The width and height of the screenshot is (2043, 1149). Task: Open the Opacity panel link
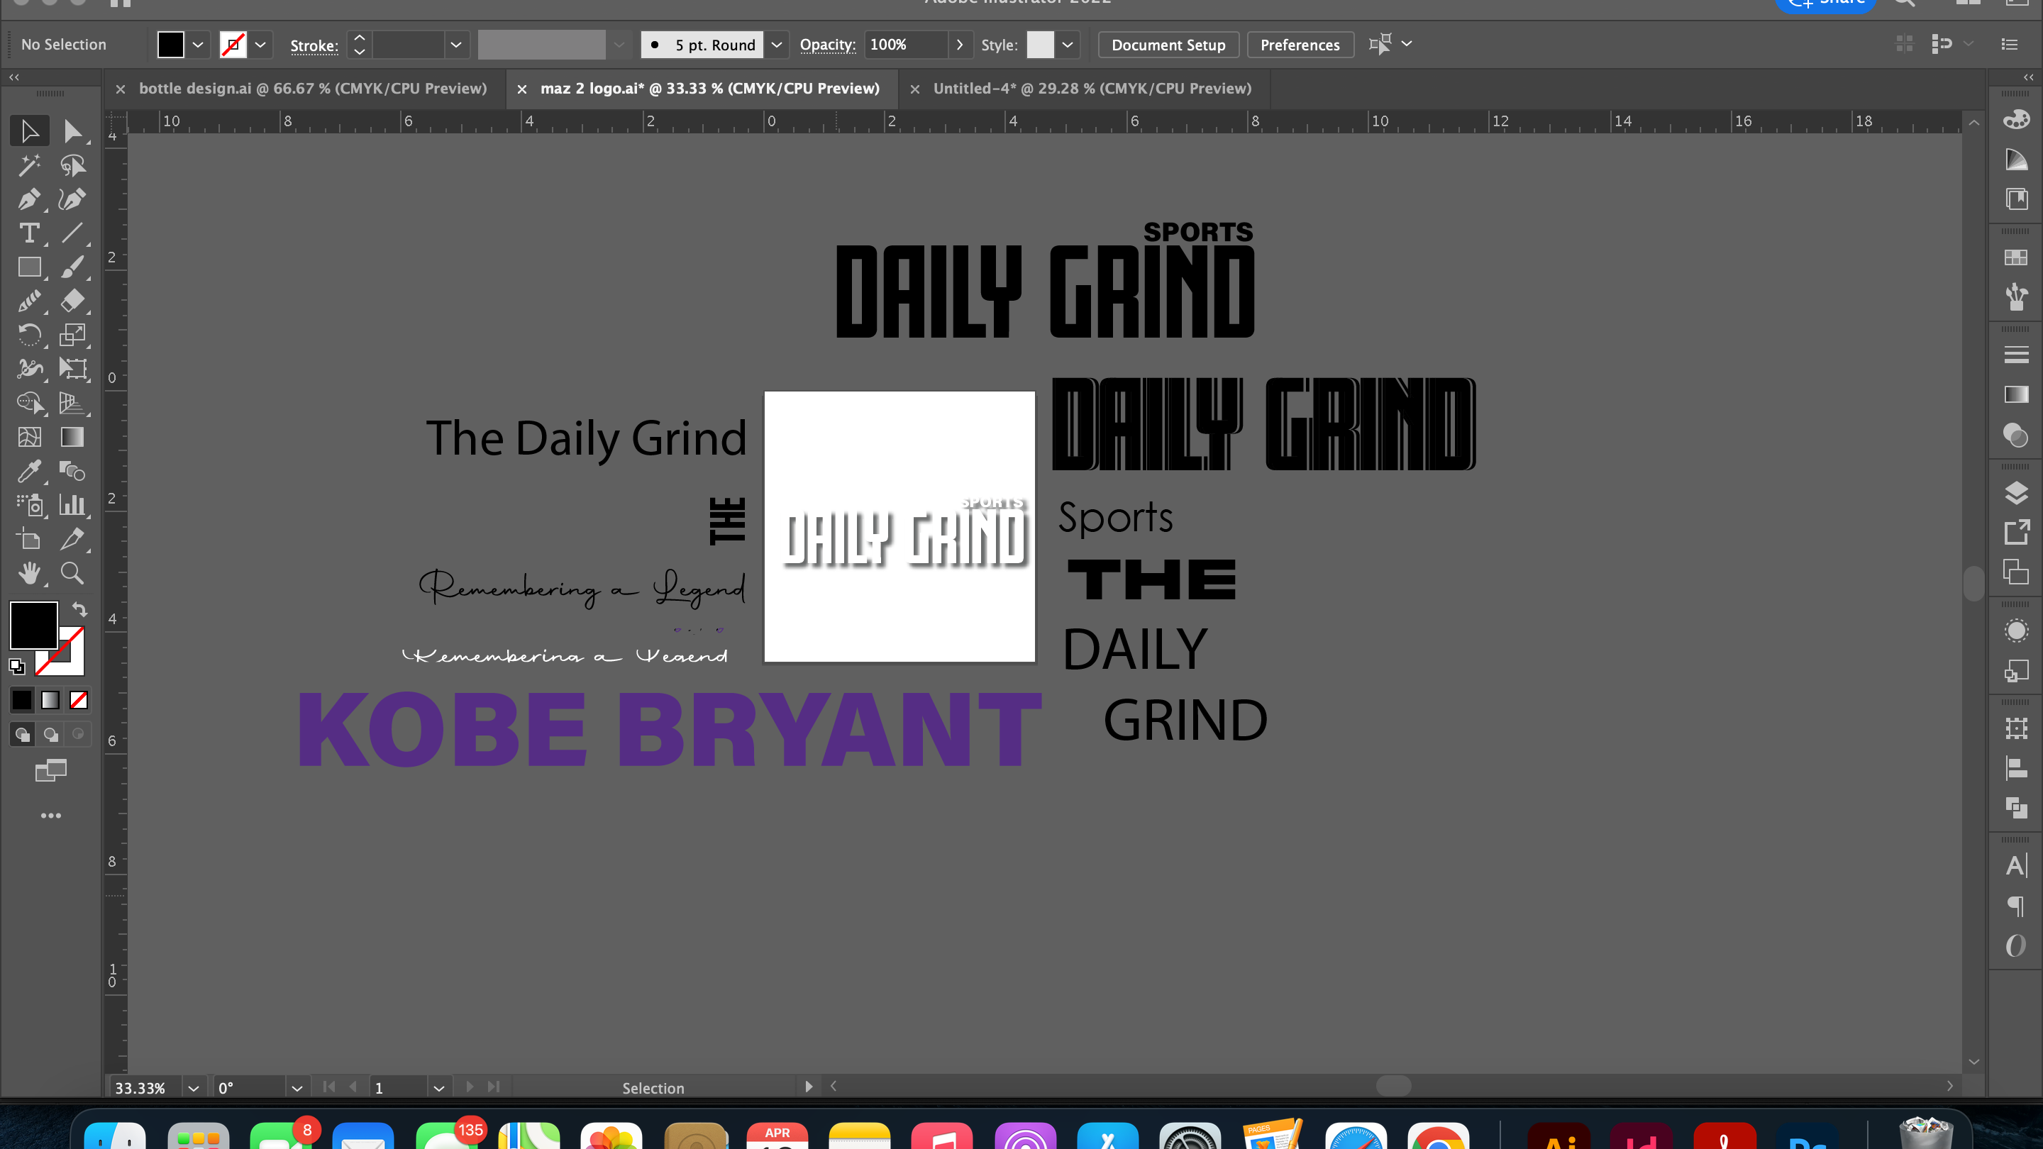point(827,45)
